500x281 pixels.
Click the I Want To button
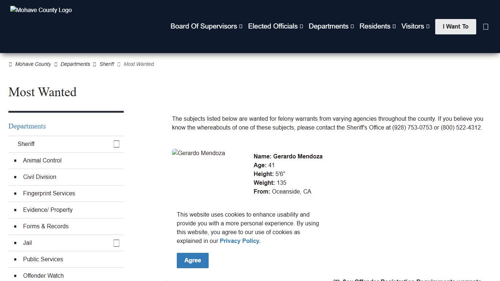[x=455, y=27]
